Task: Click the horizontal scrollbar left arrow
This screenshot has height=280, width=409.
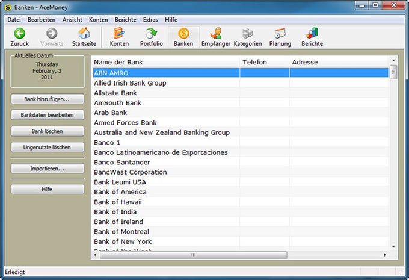Action: (x=96, y=255)
